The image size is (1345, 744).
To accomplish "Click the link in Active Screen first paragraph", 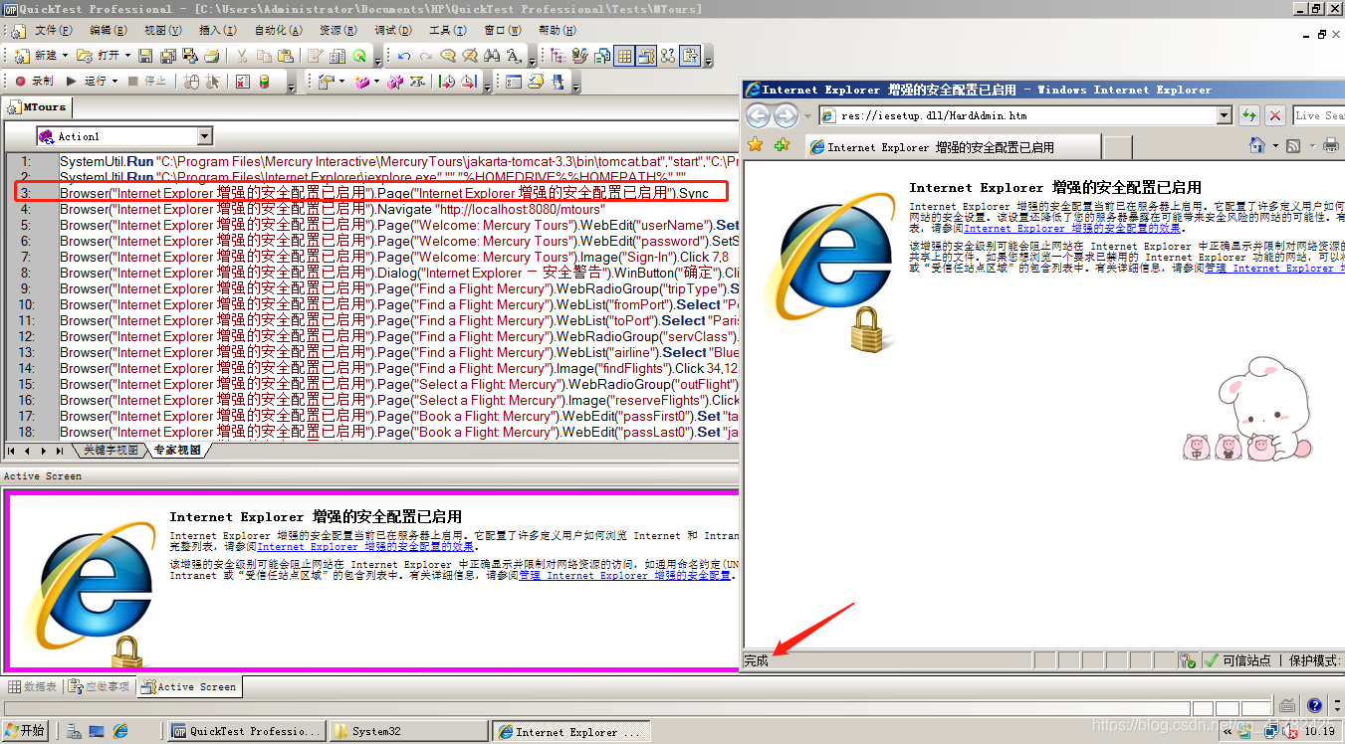I will (x=365, y=546).
